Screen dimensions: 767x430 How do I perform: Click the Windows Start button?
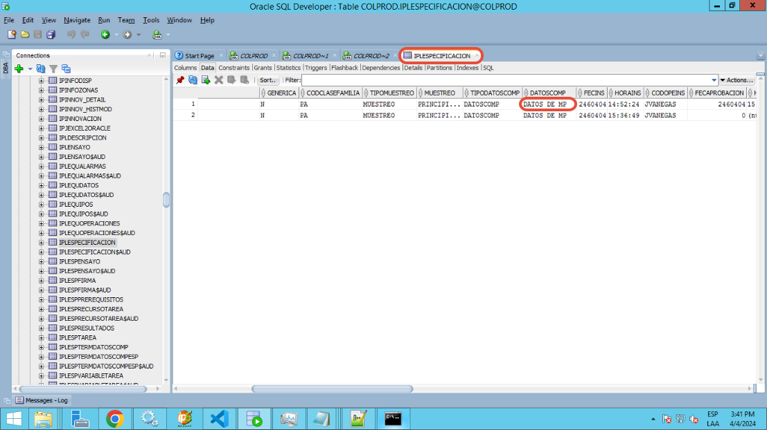(x=14, y=419)
